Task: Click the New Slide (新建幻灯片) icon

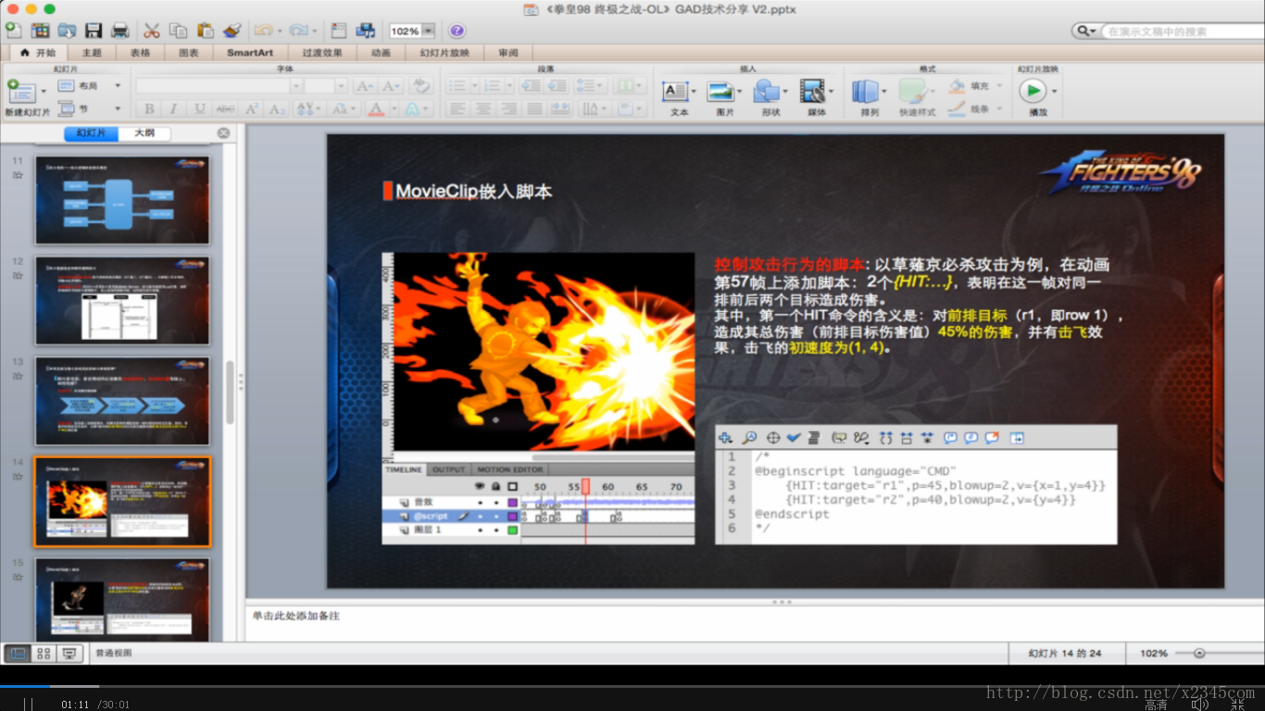Action: tap(20, 91)
